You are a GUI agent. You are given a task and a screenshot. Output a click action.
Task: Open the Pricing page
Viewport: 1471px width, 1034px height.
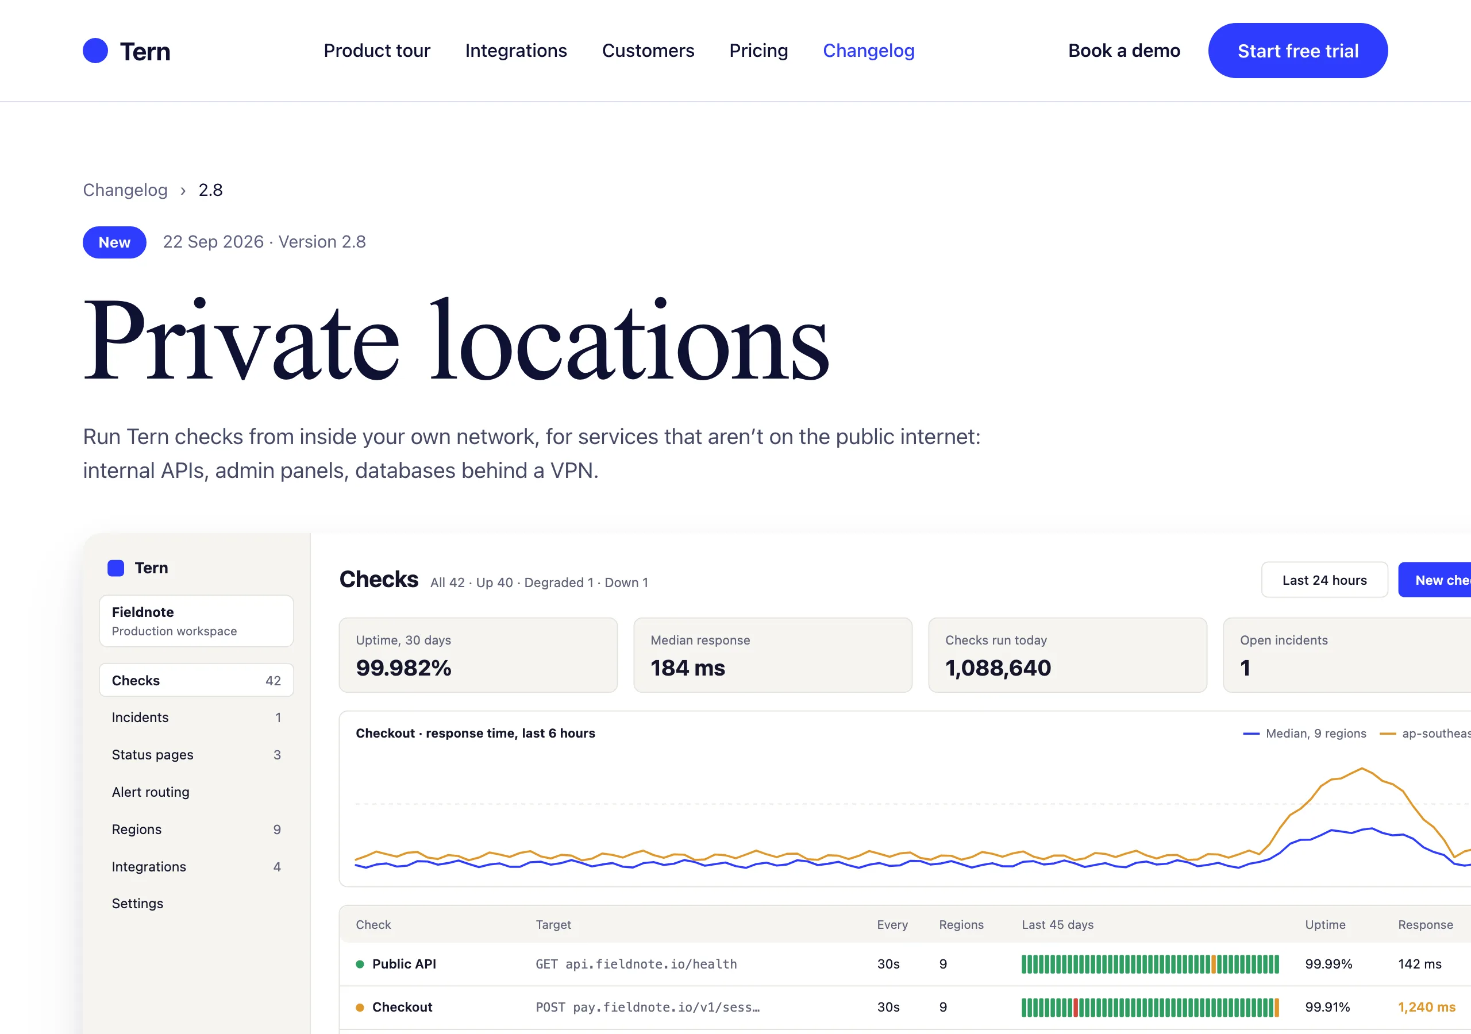tap(758, 51)
